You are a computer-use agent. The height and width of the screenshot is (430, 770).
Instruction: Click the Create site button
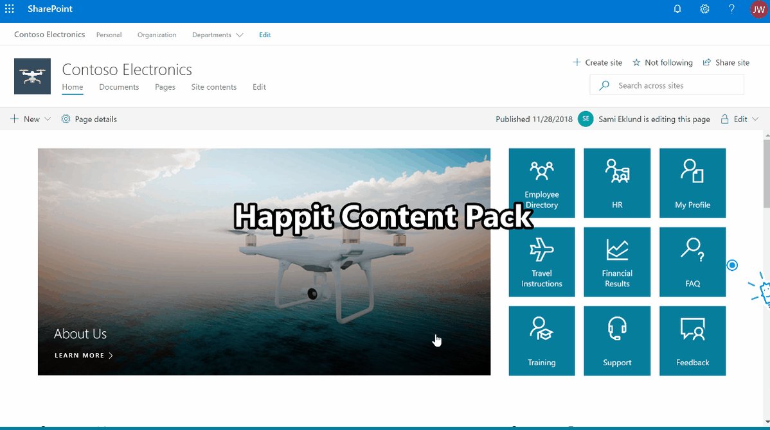[x=597, y=63]
